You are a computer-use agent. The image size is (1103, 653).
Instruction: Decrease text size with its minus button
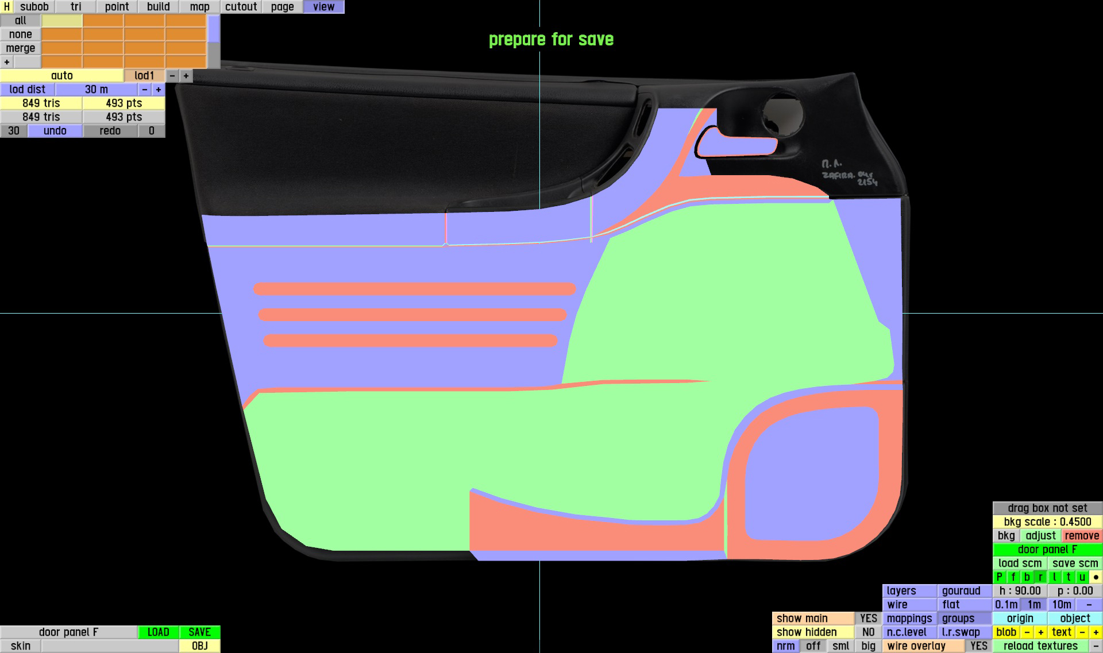click(1082, 632)
